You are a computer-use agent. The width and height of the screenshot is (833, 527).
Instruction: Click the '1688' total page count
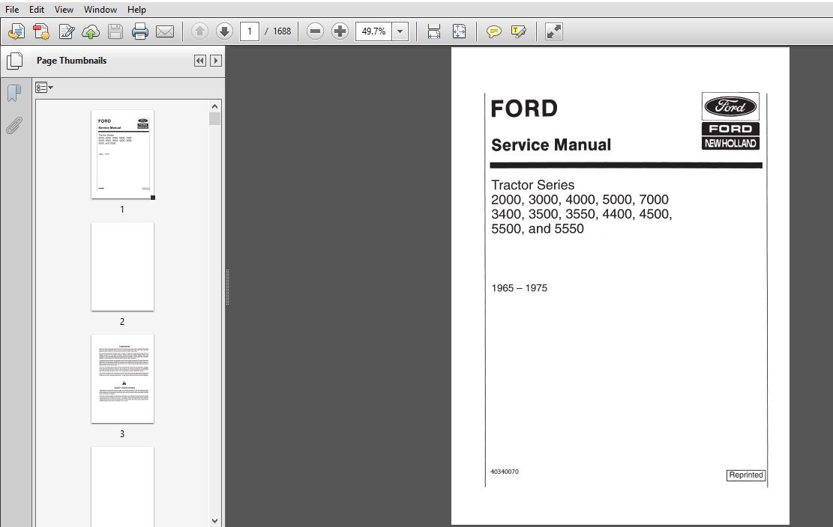[x=282, y=31]
